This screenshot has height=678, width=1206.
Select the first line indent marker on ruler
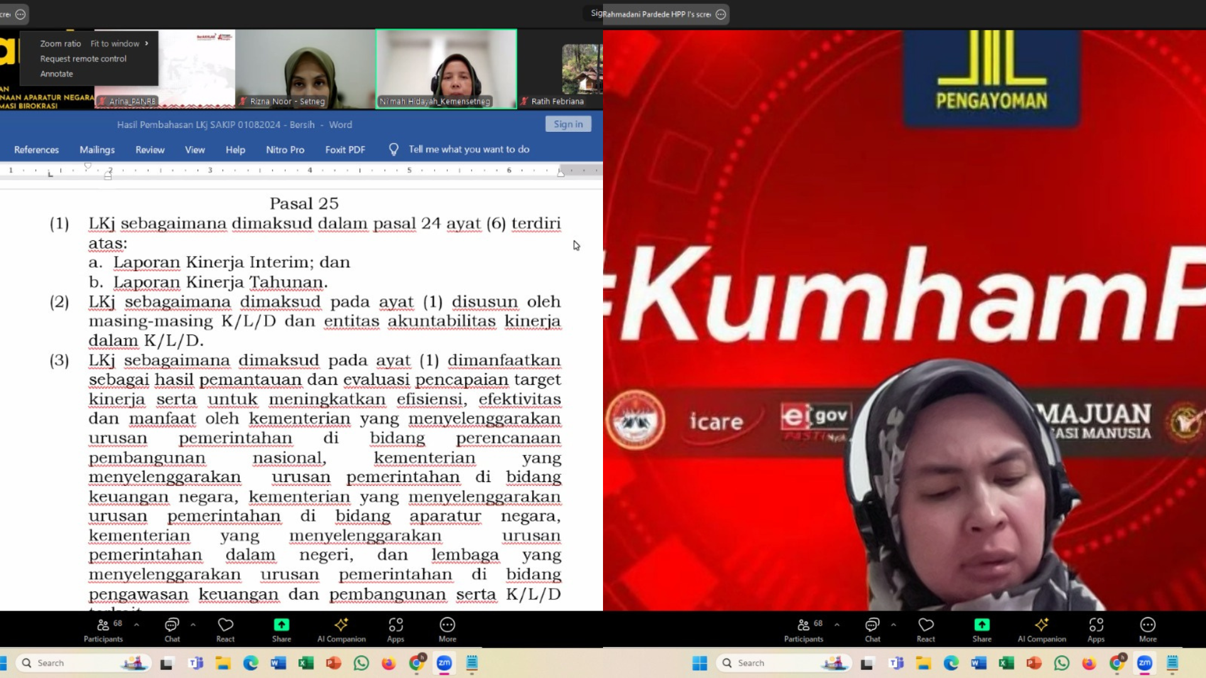[x=88, y=166]
